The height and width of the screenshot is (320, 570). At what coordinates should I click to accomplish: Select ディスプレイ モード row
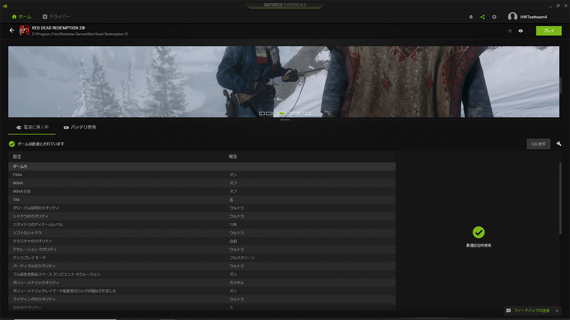(x=202, y=258)
